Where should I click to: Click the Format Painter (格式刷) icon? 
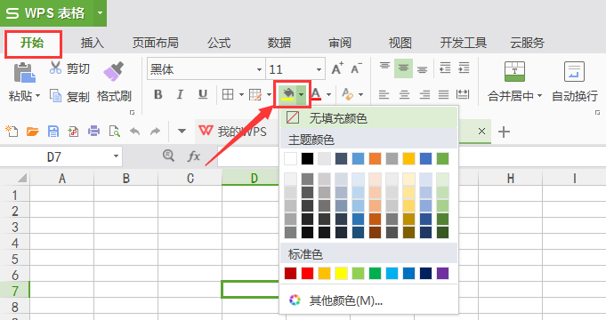pyautogui.click(x=114, y=72)
